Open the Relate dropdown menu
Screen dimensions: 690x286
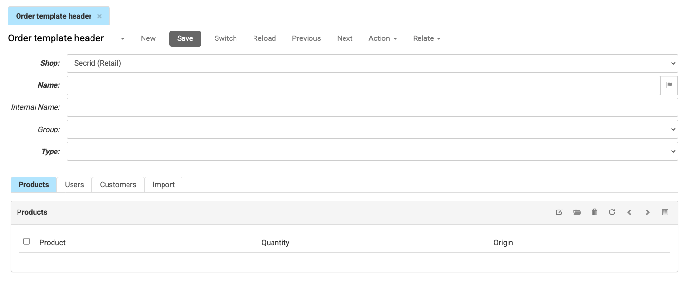point(426,38)
